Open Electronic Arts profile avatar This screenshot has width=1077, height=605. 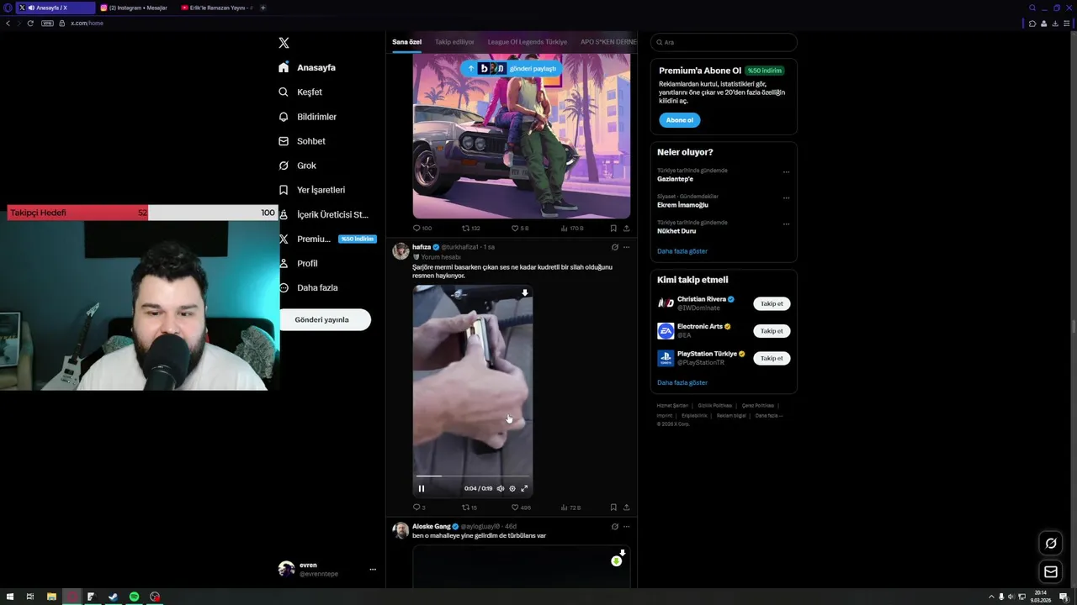pos(666,331)
